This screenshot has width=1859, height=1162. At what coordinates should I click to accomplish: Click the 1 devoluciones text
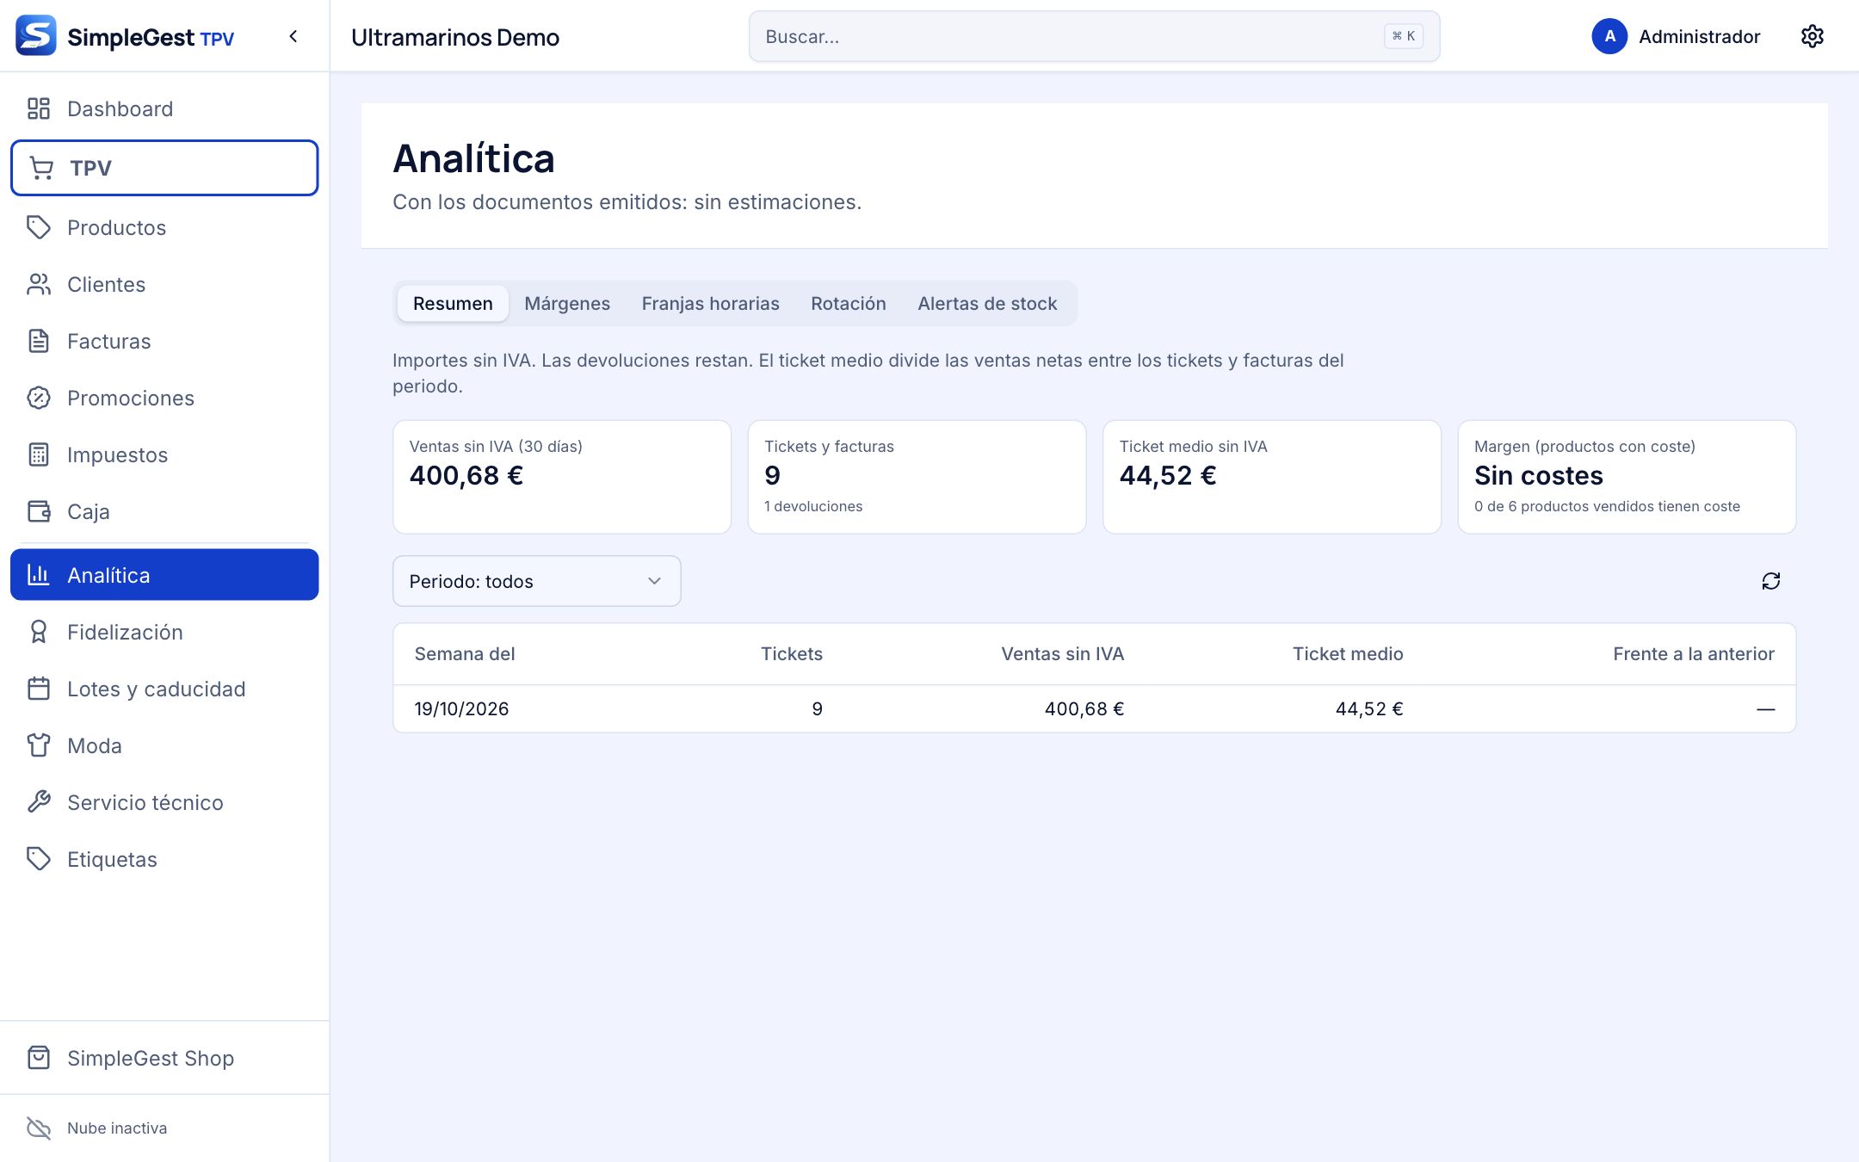813,506
